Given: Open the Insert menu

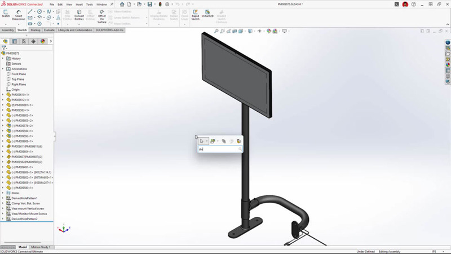Looking at the screenshot, I should click(x=78, y=4).
